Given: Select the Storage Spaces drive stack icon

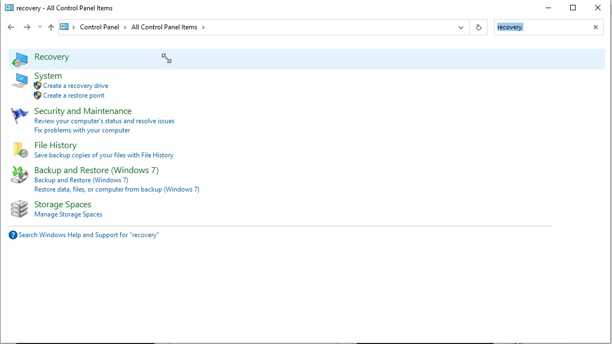Looking at the screenshot, I should [20, 209].
